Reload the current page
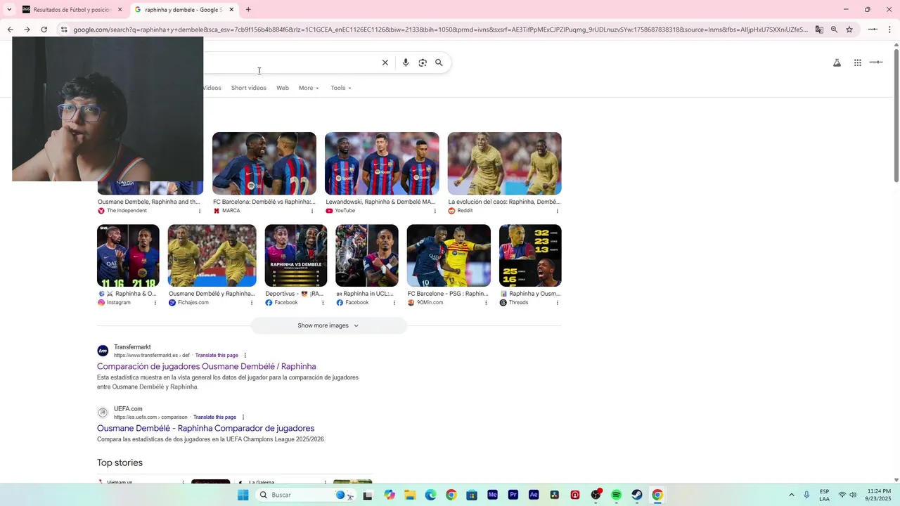This screenshot has height=506, width=900. coord(44,30)
